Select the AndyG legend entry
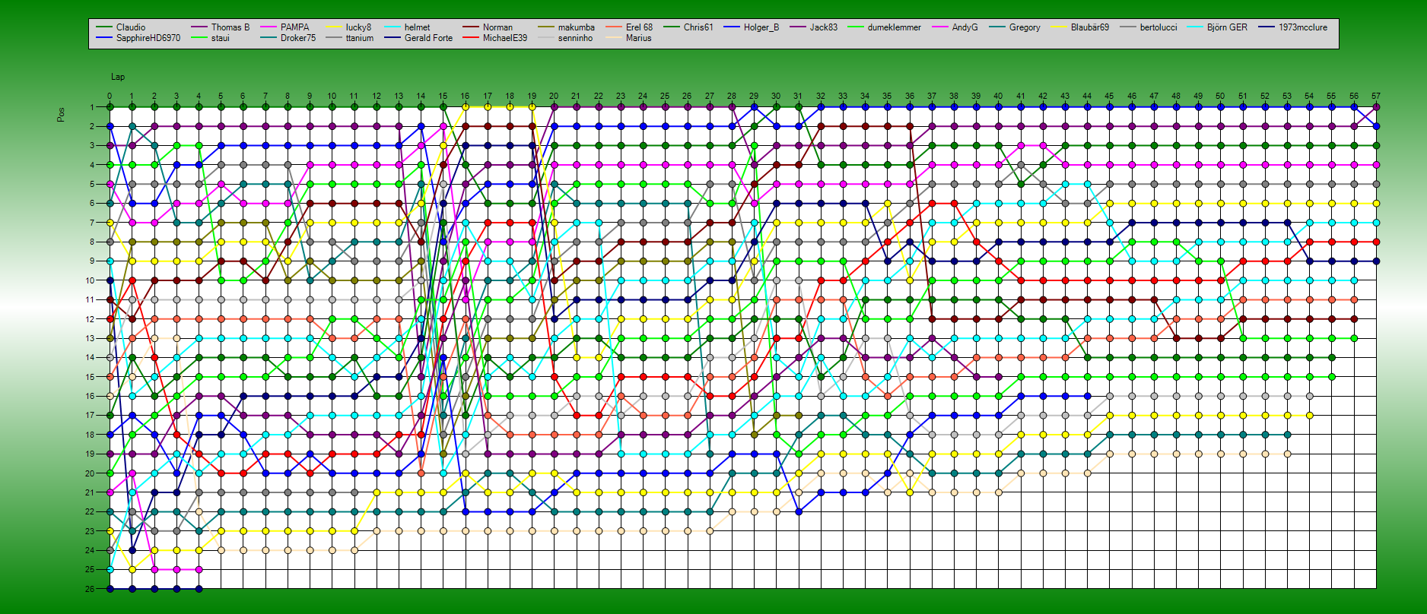 pos(965,27)
